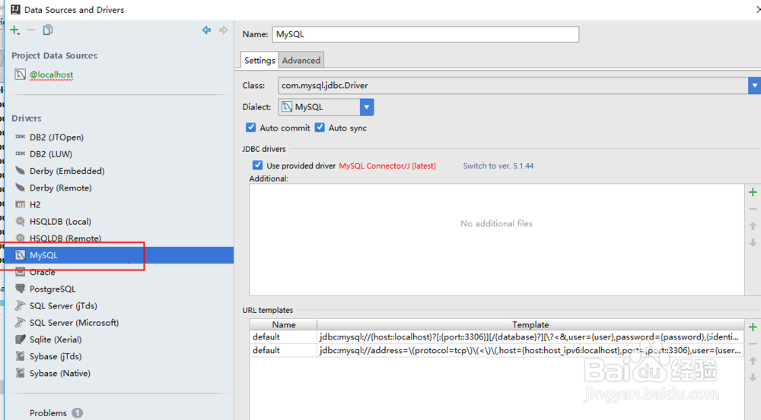Click the MySQL dolphin icon beside @localhost
Viewport: 761px width, 420px height.
20,74
